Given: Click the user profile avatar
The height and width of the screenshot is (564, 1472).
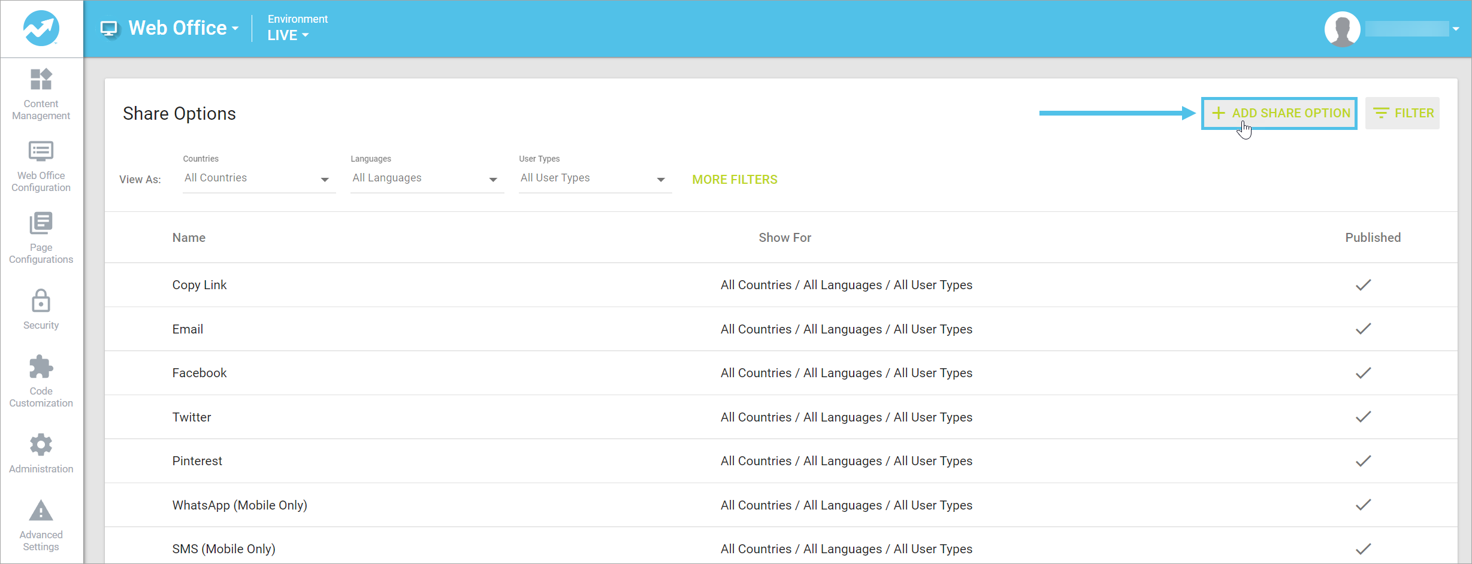Looking at the screenshot, I should tap(1342, 28).
